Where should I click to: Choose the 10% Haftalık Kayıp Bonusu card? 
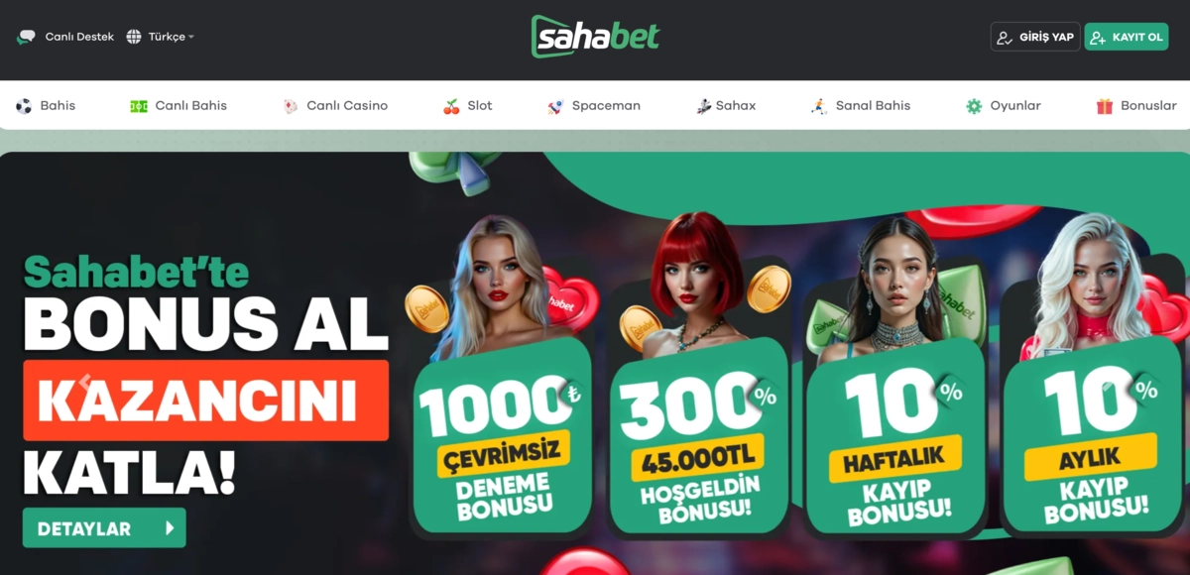pos(896,436)
